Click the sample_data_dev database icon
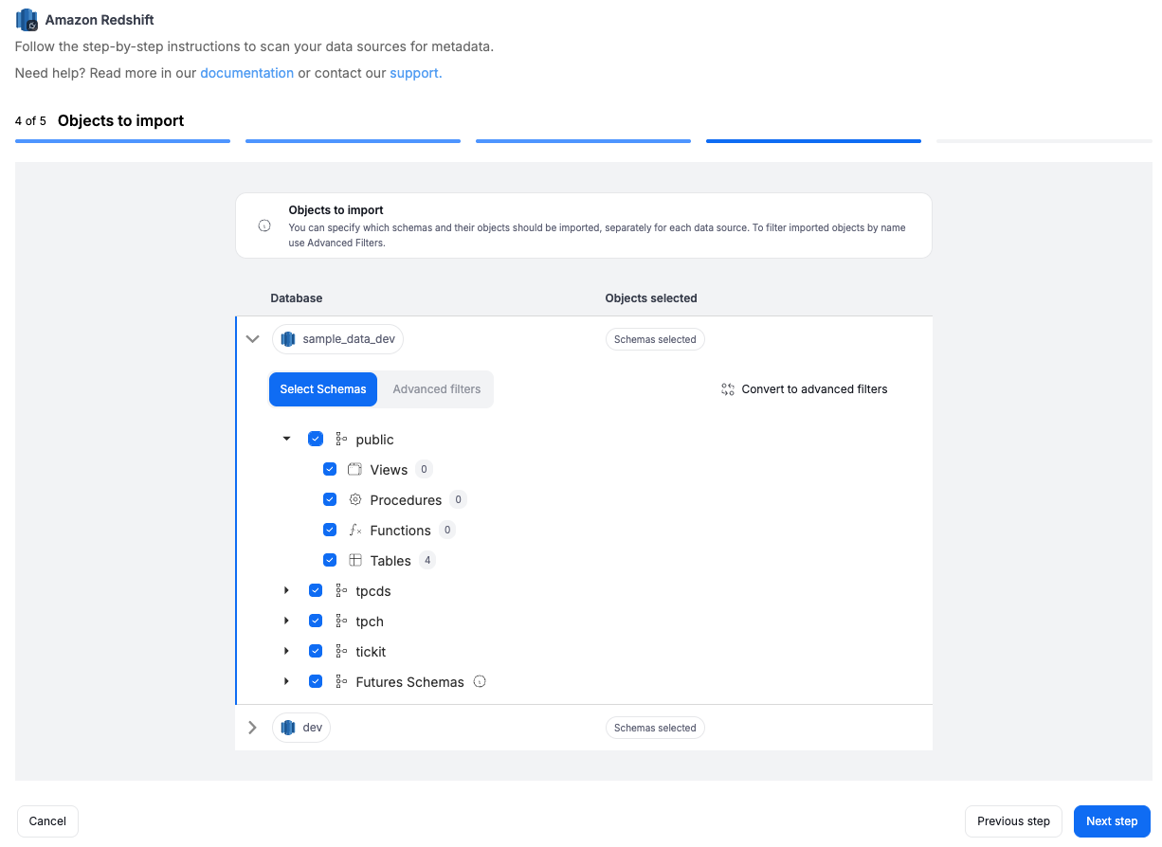The height and width of the screenshot is (847, 1162). point(288,339)
